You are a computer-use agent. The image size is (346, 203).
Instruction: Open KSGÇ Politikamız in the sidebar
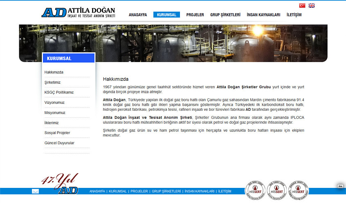coord(59,92)
